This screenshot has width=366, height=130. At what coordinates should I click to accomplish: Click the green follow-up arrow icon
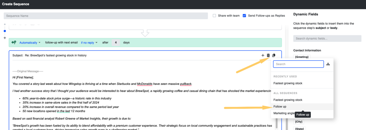14,43
